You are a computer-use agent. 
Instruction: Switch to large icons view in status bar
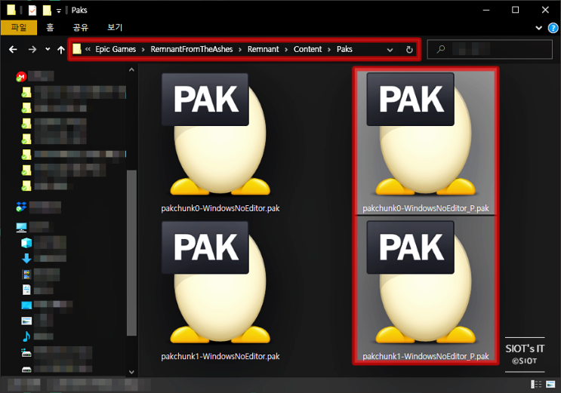(550, 385)
